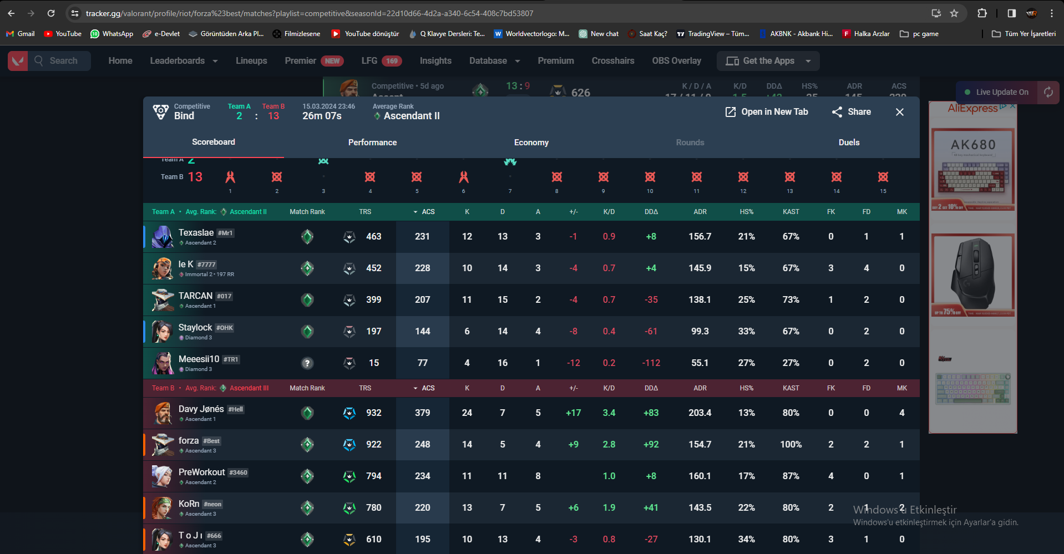Open TradingView bookmark
This screenshot has height=554, width=1064.
click(713, 34)
